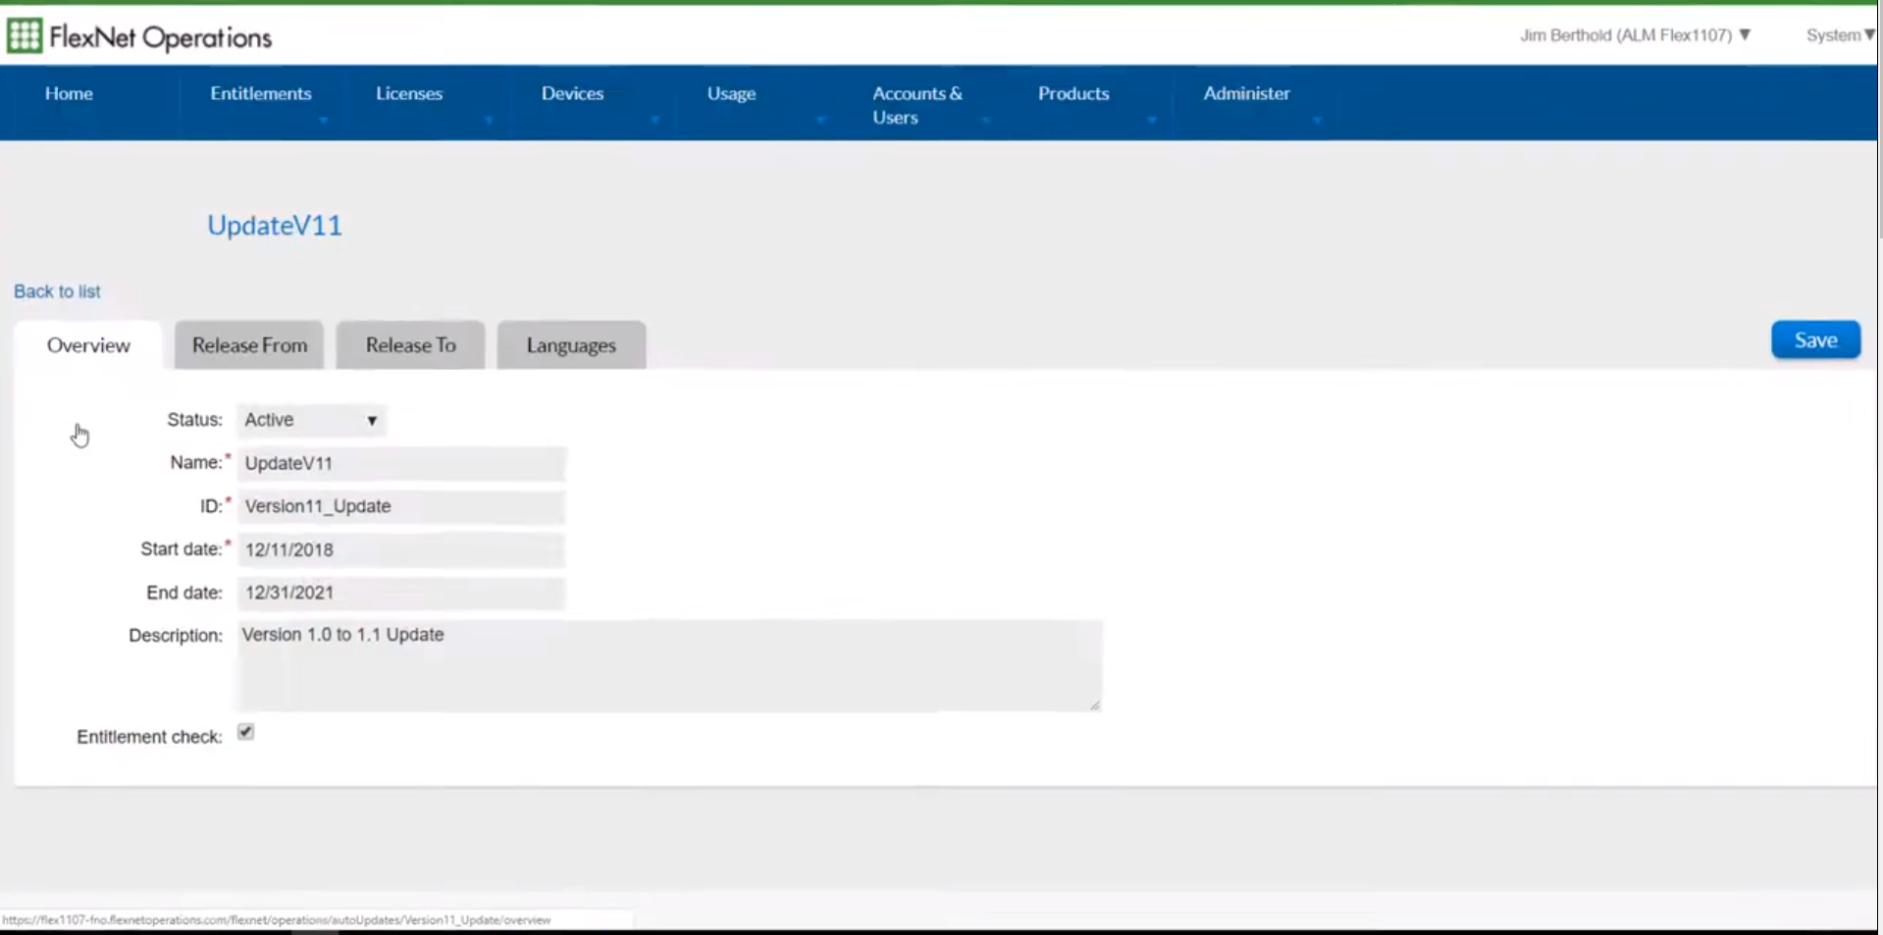Image resolution: width=1883 pixels, height=935 pixels.
Task: Open the Administer menu
Action: coord(1247,93)
